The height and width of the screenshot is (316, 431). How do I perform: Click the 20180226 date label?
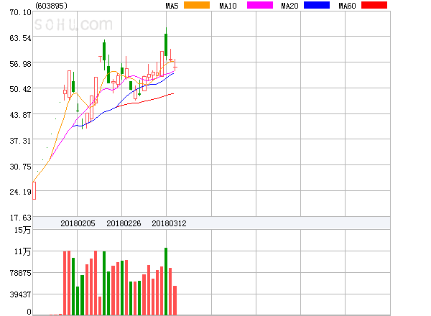tap(124, 223)
